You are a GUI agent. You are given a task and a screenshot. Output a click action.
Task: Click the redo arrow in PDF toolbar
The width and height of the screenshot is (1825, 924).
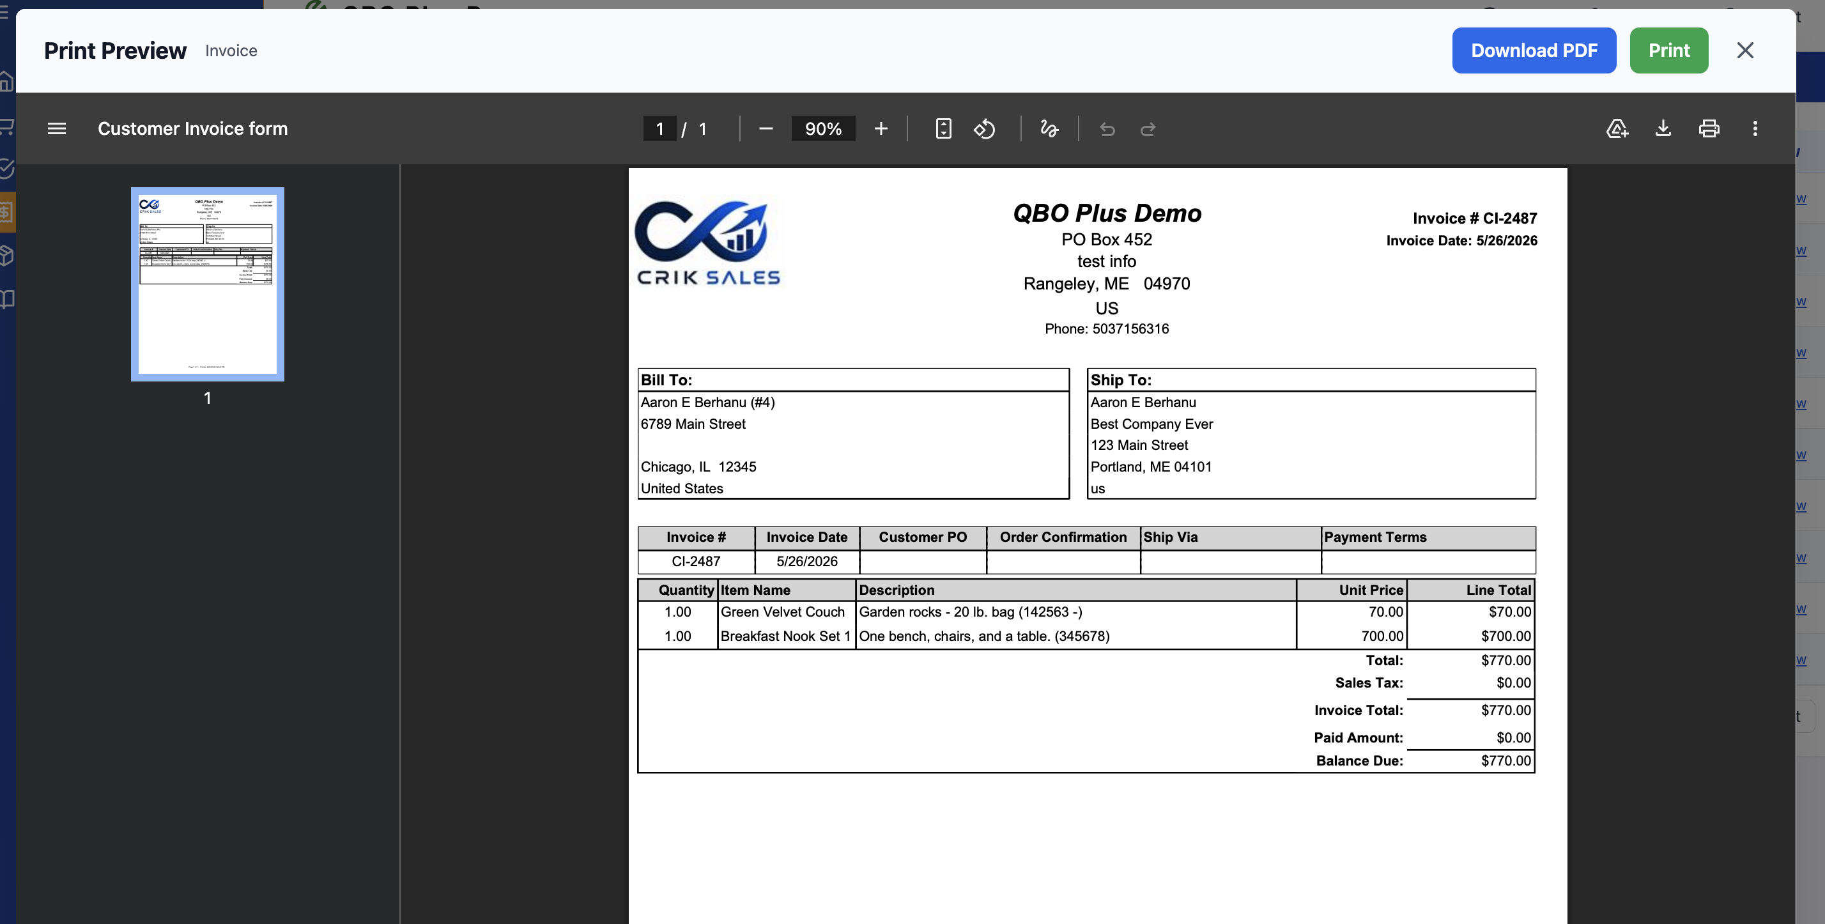pyautogui.click(x=1148, y=128)
